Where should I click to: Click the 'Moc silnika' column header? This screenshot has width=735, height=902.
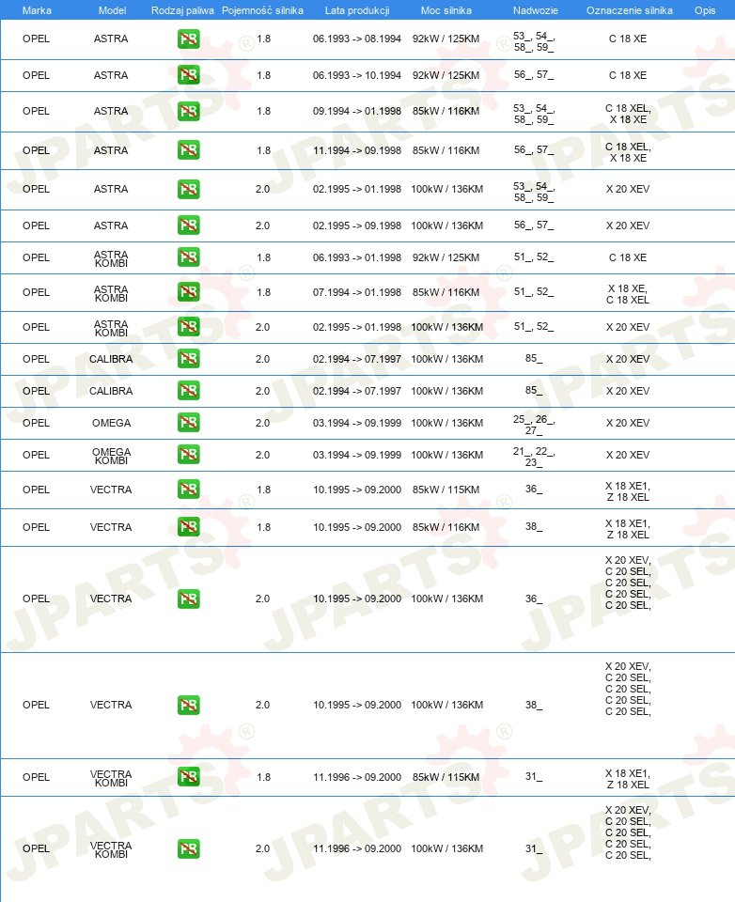(446, 10)
